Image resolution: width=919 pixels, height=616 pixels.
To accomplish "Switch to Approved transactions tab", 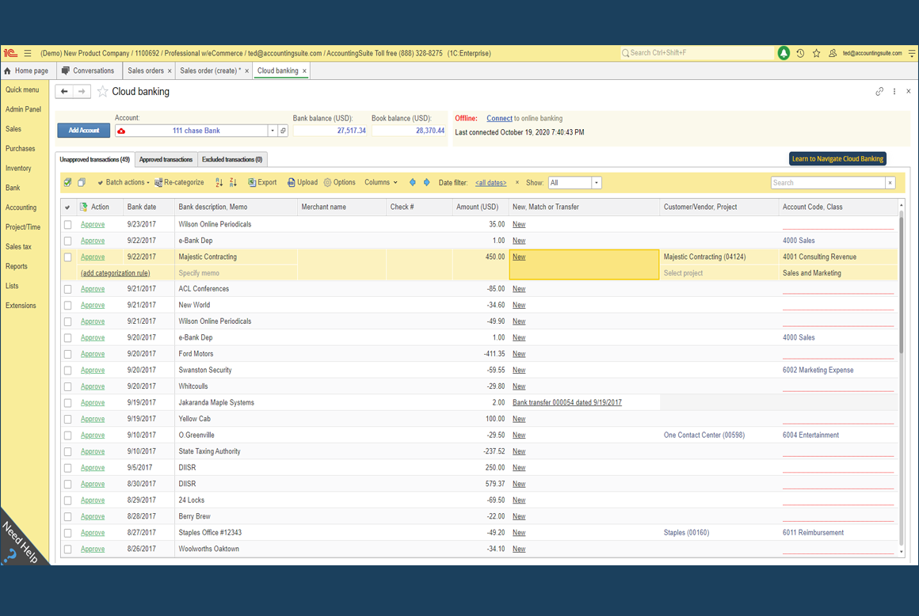I will click(x=166, y=159).
